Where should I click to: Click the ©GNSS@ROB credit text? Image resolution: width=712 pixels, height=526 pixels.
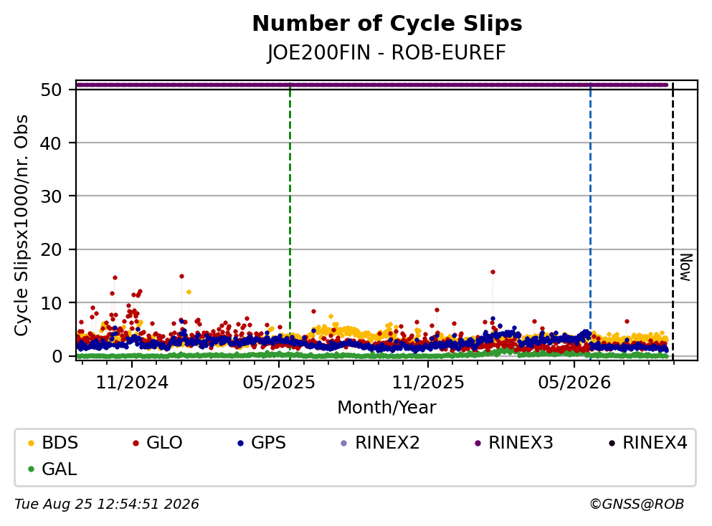coord(637,505)
